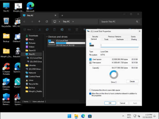Switch to the Security tab
Screen dimensions: 159x119
tap(95, 36)
